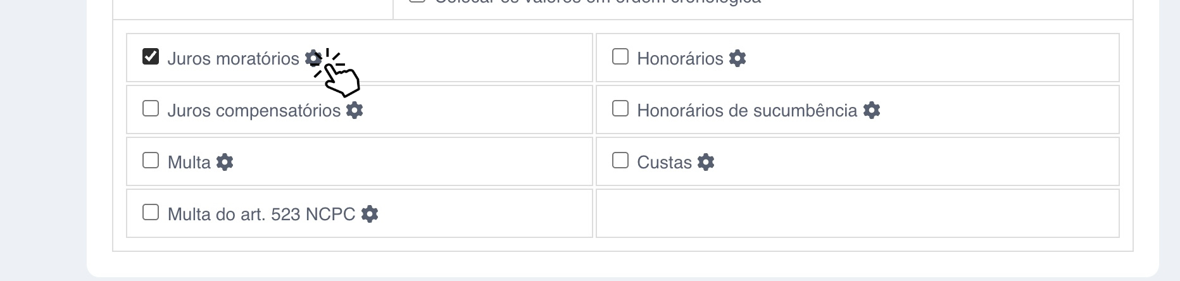The height and width of the screenshot is (281, 1180).
Task: Check the Multa do art. 523 NCPC box
Action: [x=151, y=213]
